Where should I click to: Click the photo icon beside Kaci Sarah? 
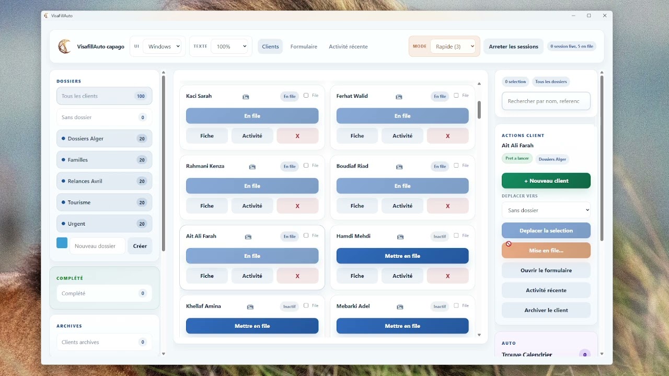pyautogui.click(x=246, y=97)
